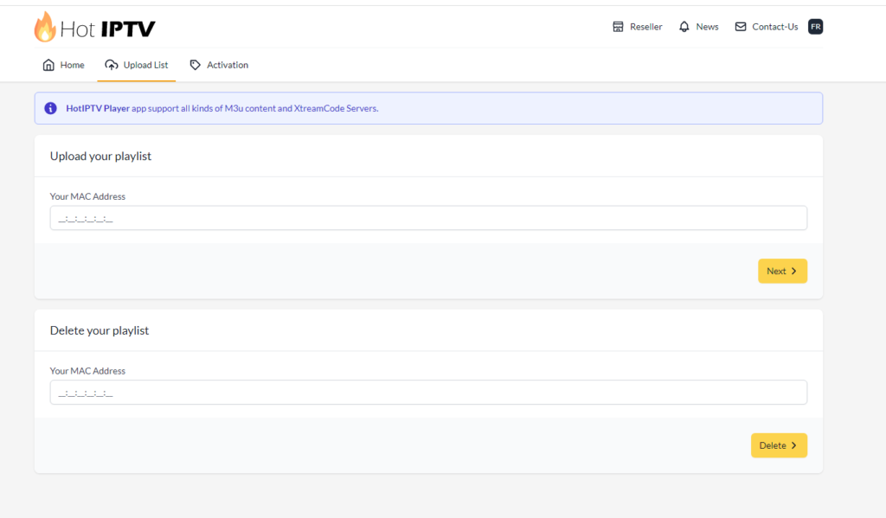Open the Reseller link
886x518 pixels.
638,27
